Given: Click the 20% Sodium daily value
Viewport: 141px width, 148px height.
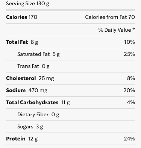Looking at the screenshot, I should pyautogui.click(x=129, y=90).
